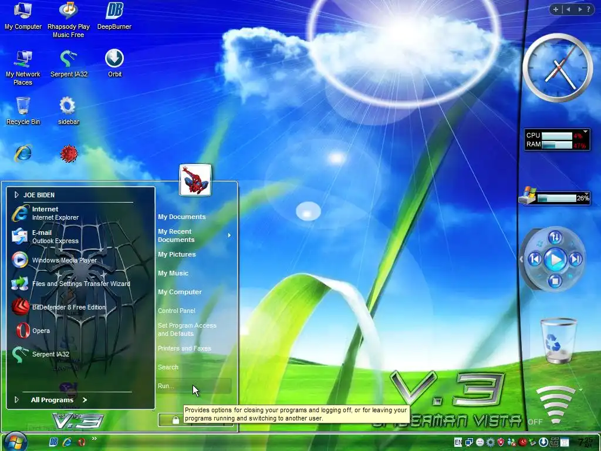Select Internet Explorer icon on the desktop
601x451 pixels.
click(x=23, y=153)
